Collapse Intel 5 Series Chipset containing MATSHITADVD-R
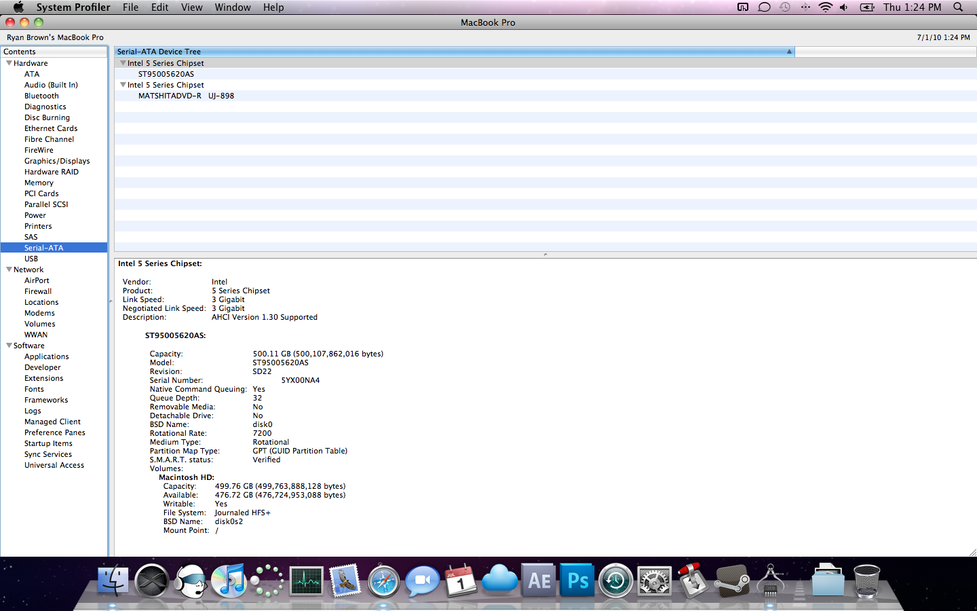The width and height of the screenshot is (977, 611). [123, 85]
